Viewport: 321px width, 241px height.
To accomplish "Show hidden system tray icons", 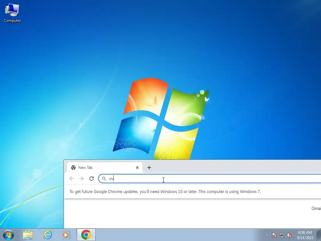I will (266, 235).
